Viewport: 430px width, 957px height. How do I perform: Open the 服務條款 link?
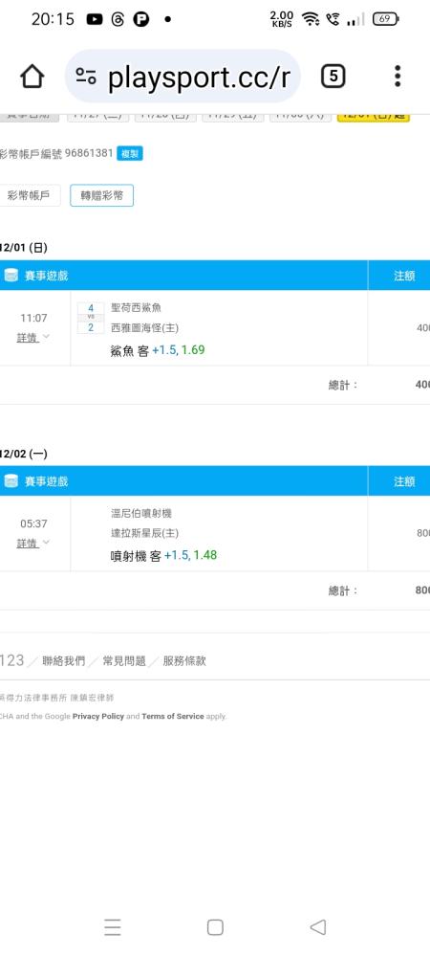(184, 661)
